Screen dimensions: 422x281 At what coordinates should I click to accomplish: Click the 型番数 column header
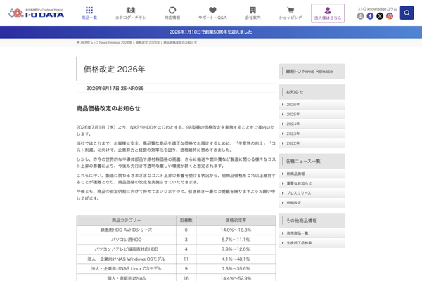[x=186, y=220]
